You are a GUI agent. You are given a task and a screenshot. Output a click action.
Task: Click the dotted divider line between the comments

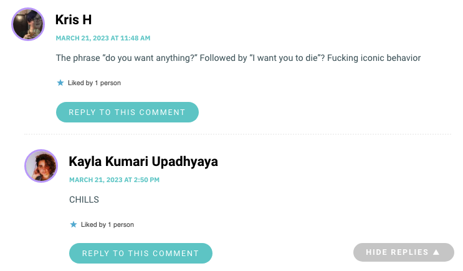(x=237, y=134)
